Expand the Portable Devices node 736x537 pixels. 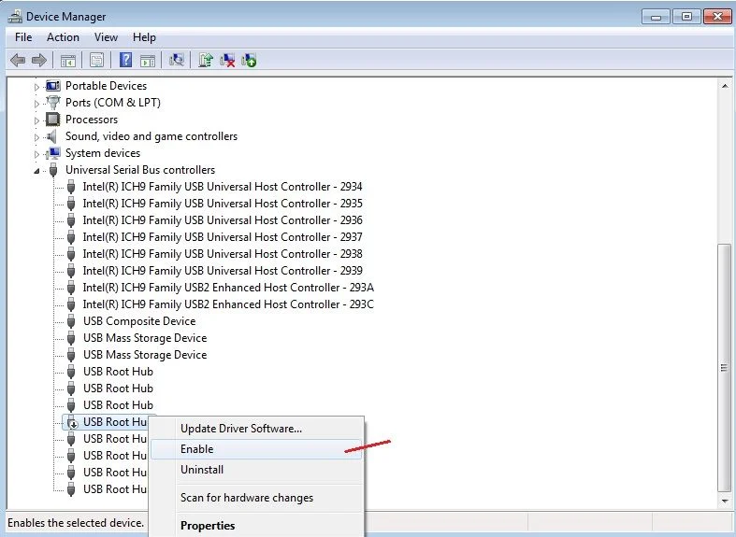[x=36, y=86]
